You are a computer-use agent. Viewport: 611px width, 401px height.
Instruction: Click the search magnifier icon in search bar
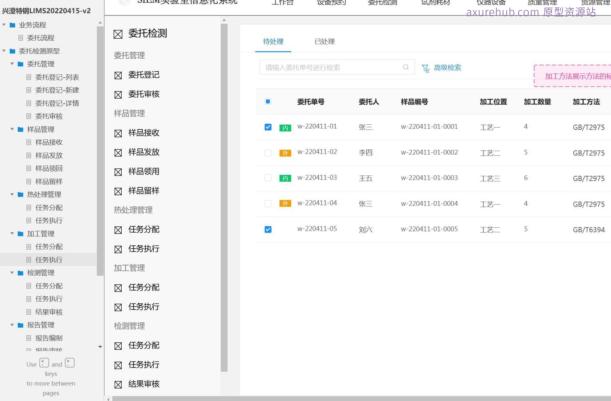click(x=405, y=67)
